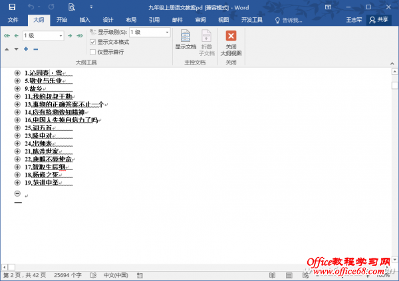Demote to body text double-right arrow
This screenshot has height=281, width=399.
coord(80,36)
